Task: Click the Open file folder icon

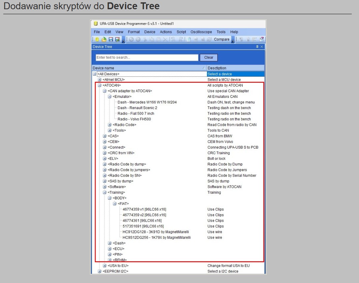Action: tap(104, 40)
